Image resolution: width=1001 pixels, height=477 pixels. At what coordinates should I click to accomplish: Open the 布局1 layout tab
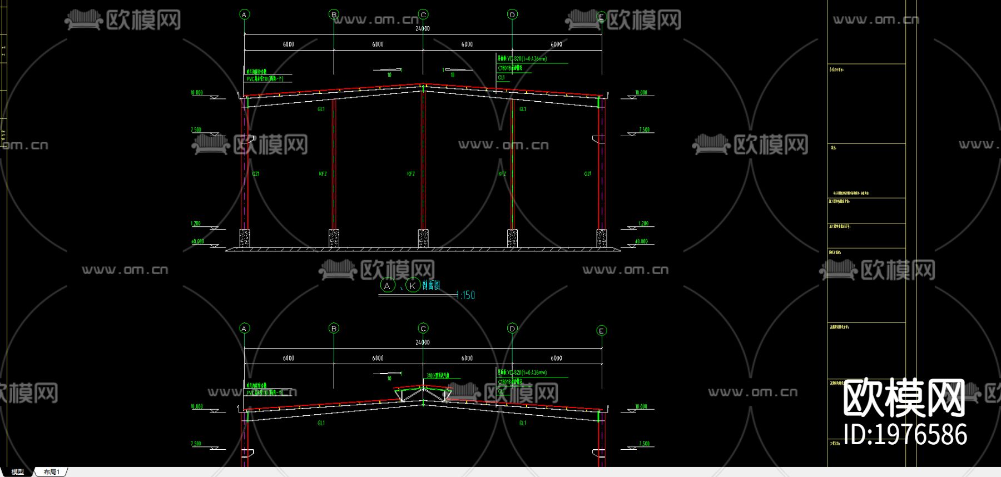point(51,472)
